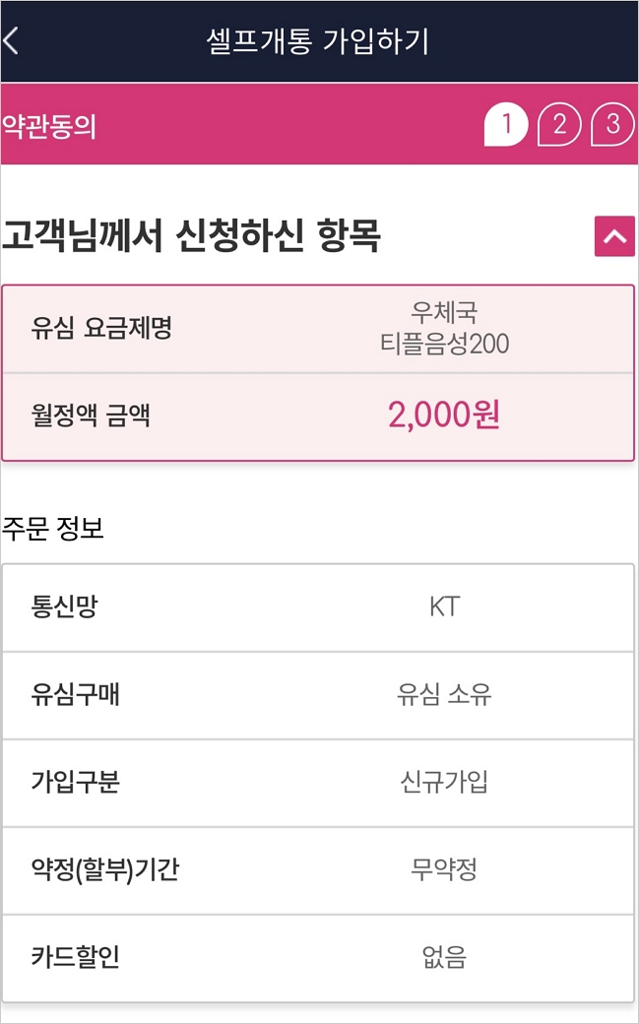This screenshot has height=1024, width=639.
Task: Tap the KT network value
Action: [x=444, y=608]
